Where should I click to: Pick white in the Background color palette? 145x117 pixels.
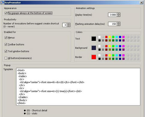[100, 46]
